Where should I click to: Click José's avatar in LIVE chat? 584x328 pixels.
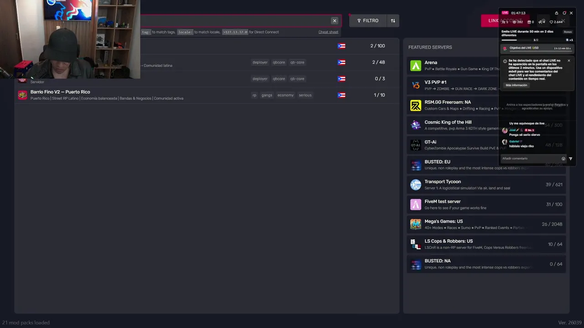pos(505,130)
